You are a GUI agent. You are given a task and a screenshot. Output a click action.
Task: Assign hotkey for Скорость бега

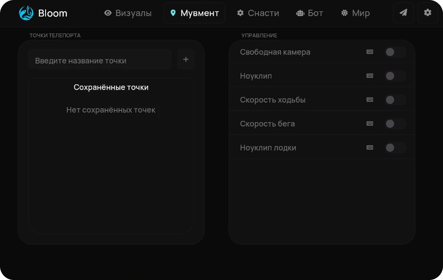coord(370,123)
